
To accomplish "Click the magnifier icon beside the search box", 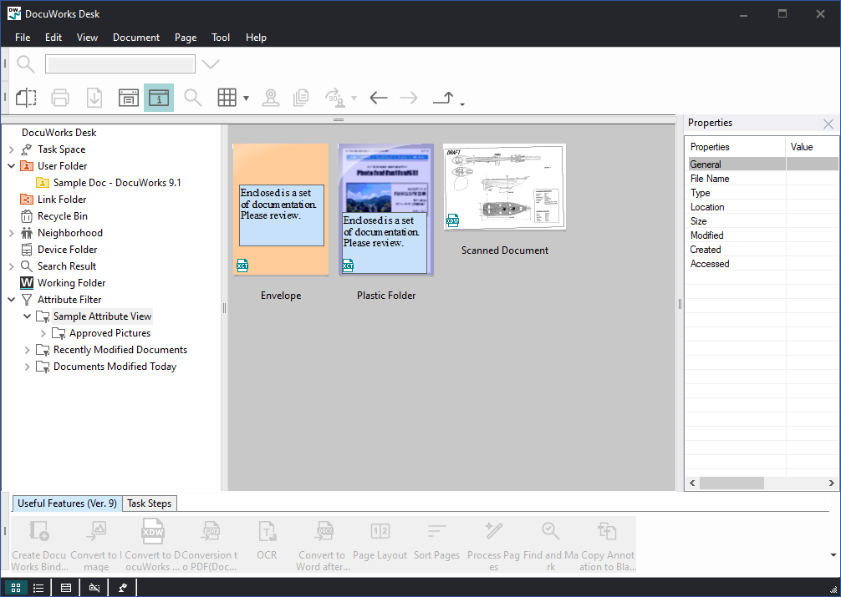I will coord(26,64).
